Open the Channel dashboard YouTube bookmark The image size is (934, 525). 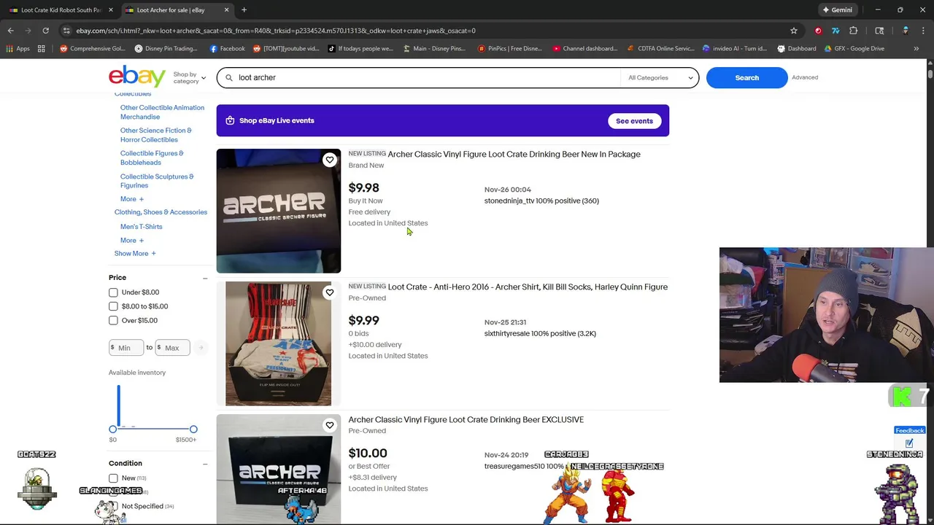pyautogui.click(x=585, y=49)
